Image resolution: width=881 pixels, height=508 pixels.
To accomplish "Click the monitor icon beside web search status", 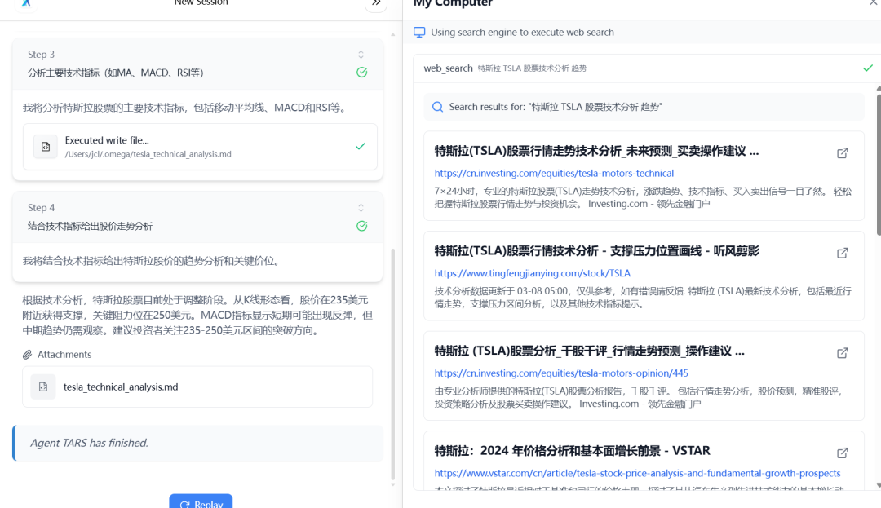I will point(418,31).
